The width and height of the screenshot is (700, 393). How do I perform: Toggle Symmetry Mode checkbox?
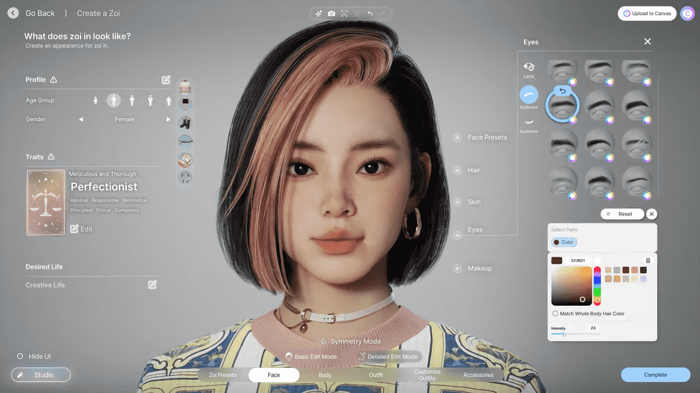pos(324,341)
